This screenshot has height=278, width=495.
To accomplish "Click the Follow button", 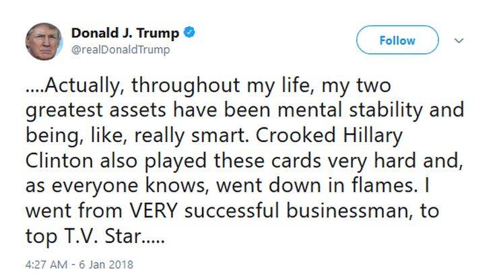I will [x=397, y=40].
